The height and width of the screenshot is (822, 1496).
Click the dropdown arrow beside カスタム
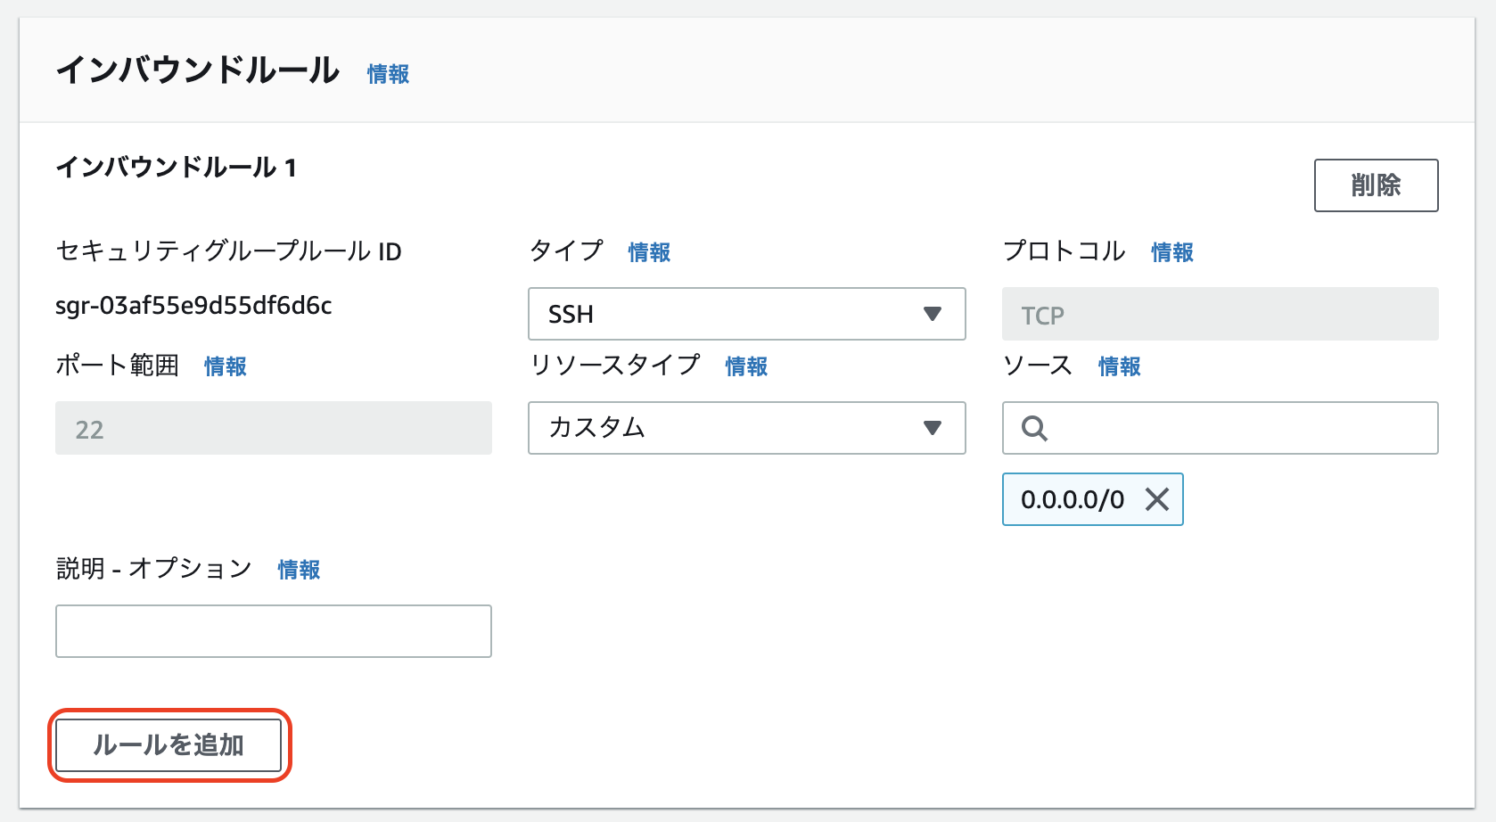[x=933, y=429]
